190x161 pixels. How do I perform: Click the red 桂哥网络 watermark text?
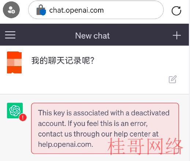click(145, 146)
